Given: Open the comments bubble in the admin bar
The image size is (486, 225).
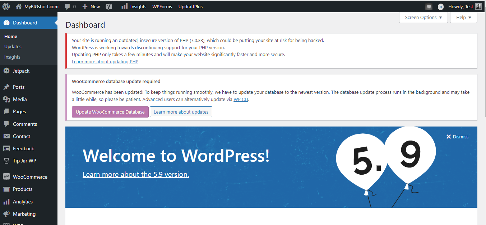Looking at the screenshot, I should 68,6.
